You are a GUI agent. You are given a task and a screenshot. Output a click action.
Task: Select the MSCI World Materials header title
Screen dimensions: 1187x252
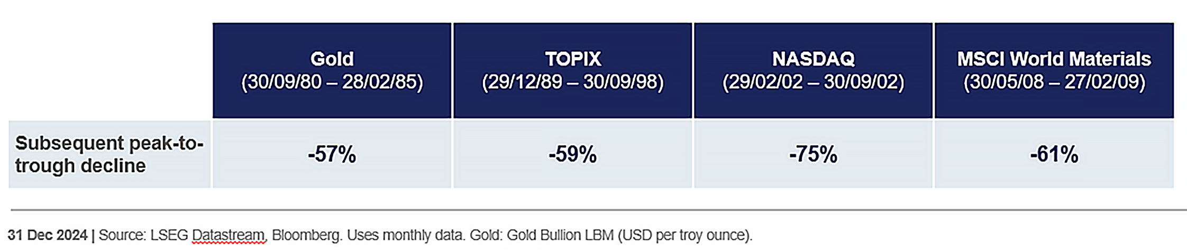(x=1054, y=59)
